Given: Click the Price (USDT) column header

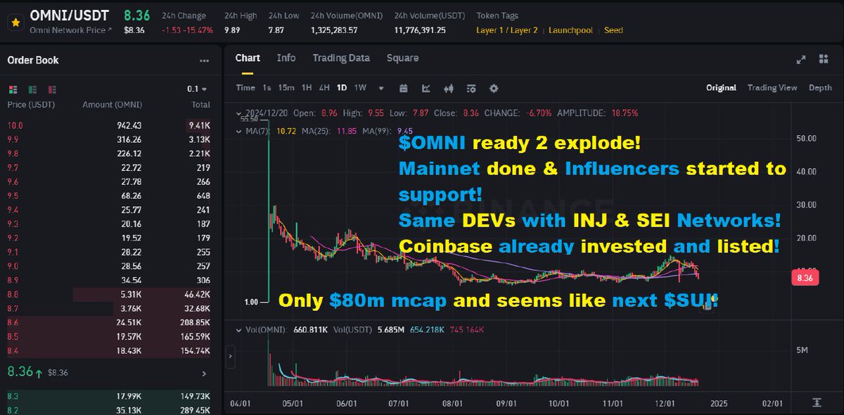Looking at the screenshot, I should pyautogui.click(x=31, y=105).
